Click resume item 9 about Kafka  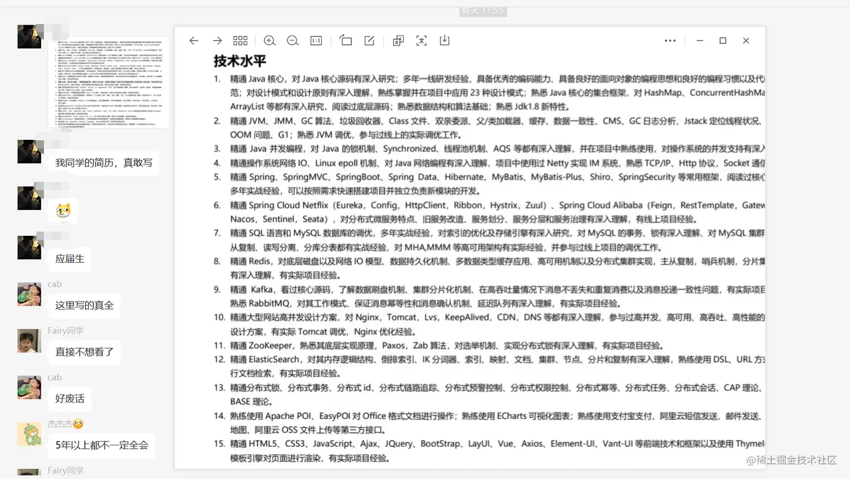point(489,296)
